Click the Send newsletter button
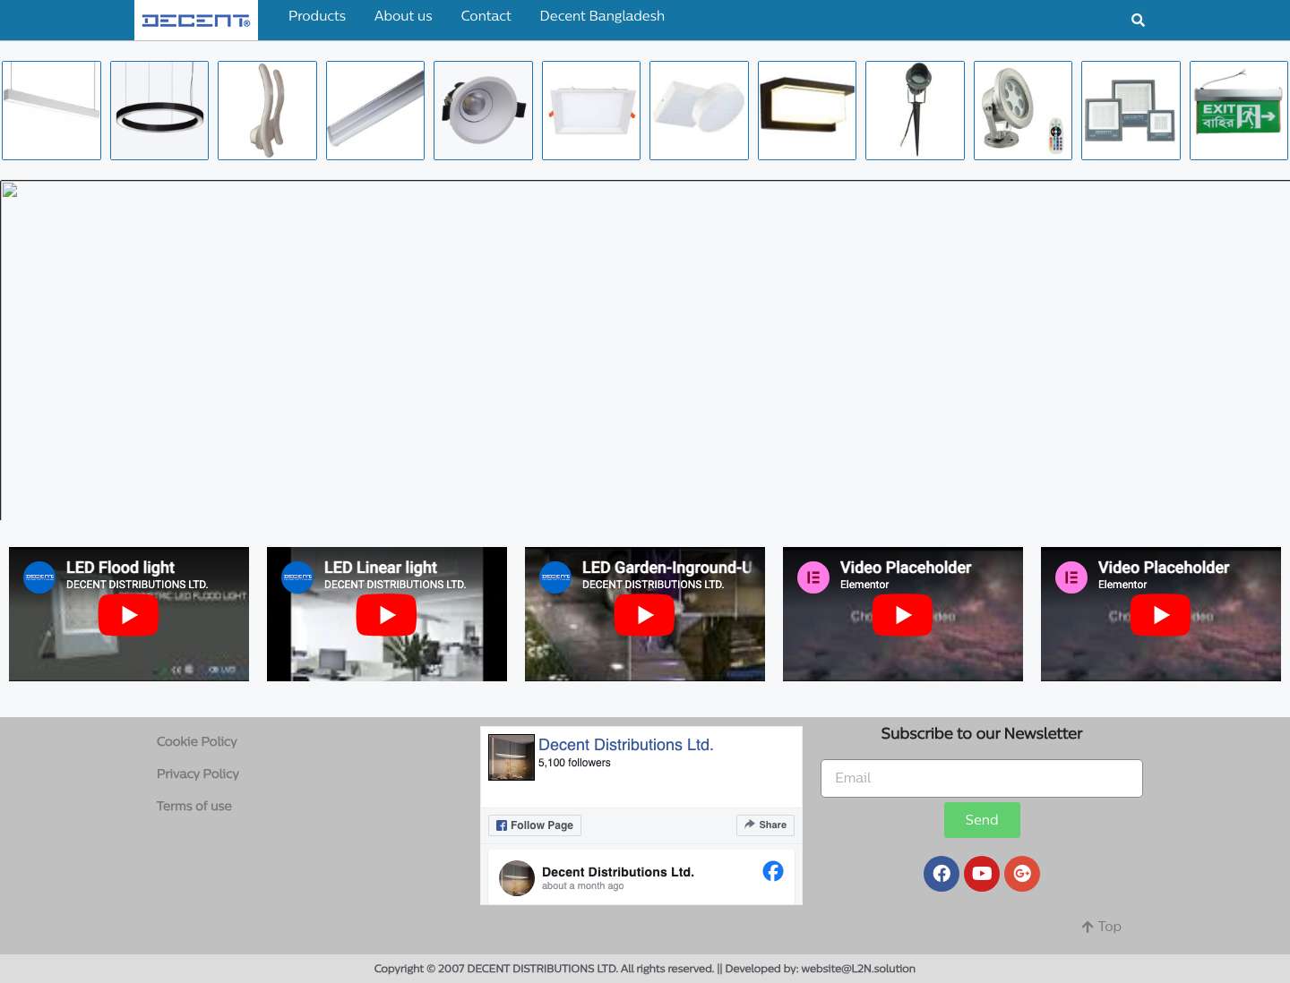The width and height of the screenshot is (1290, 983). click(x=982, y=820)
